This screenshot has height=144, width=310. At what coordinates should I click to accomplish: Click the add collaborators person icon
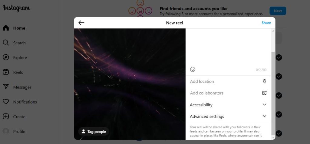(x=264, y=93)
